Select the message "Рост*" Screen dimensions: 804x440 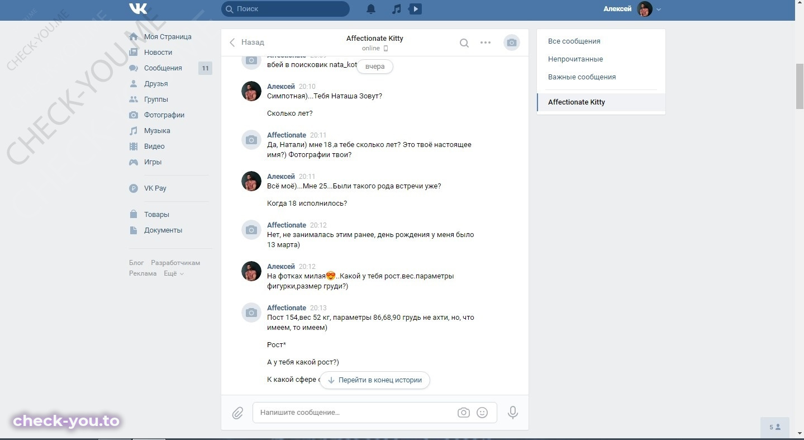click(277, 345)
